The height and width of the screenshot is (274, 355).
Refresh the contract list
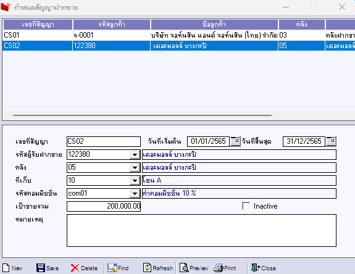coord(147,268)
